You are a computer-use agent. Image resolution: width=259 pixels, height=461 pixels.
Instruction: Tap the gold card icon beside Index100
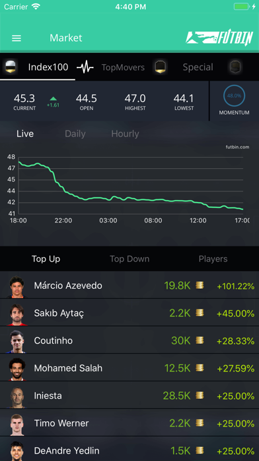pos(11,67)
